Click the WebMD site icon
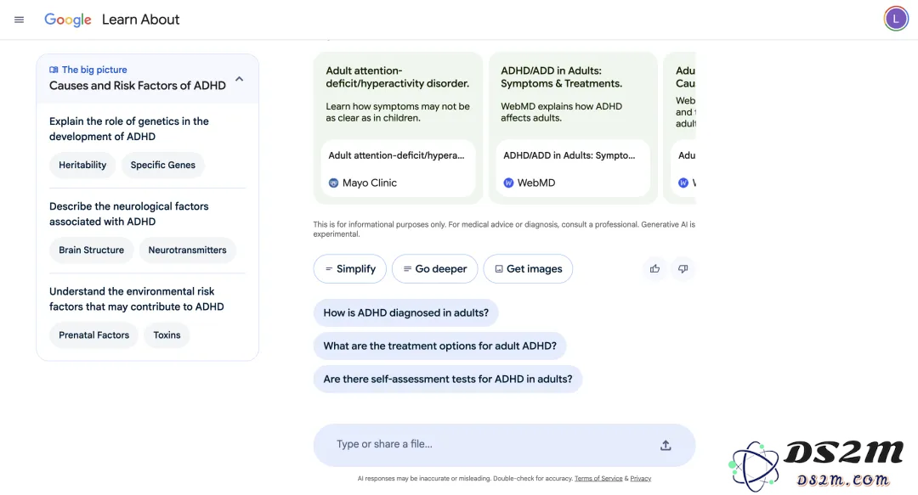 click(x=509, y=183)
